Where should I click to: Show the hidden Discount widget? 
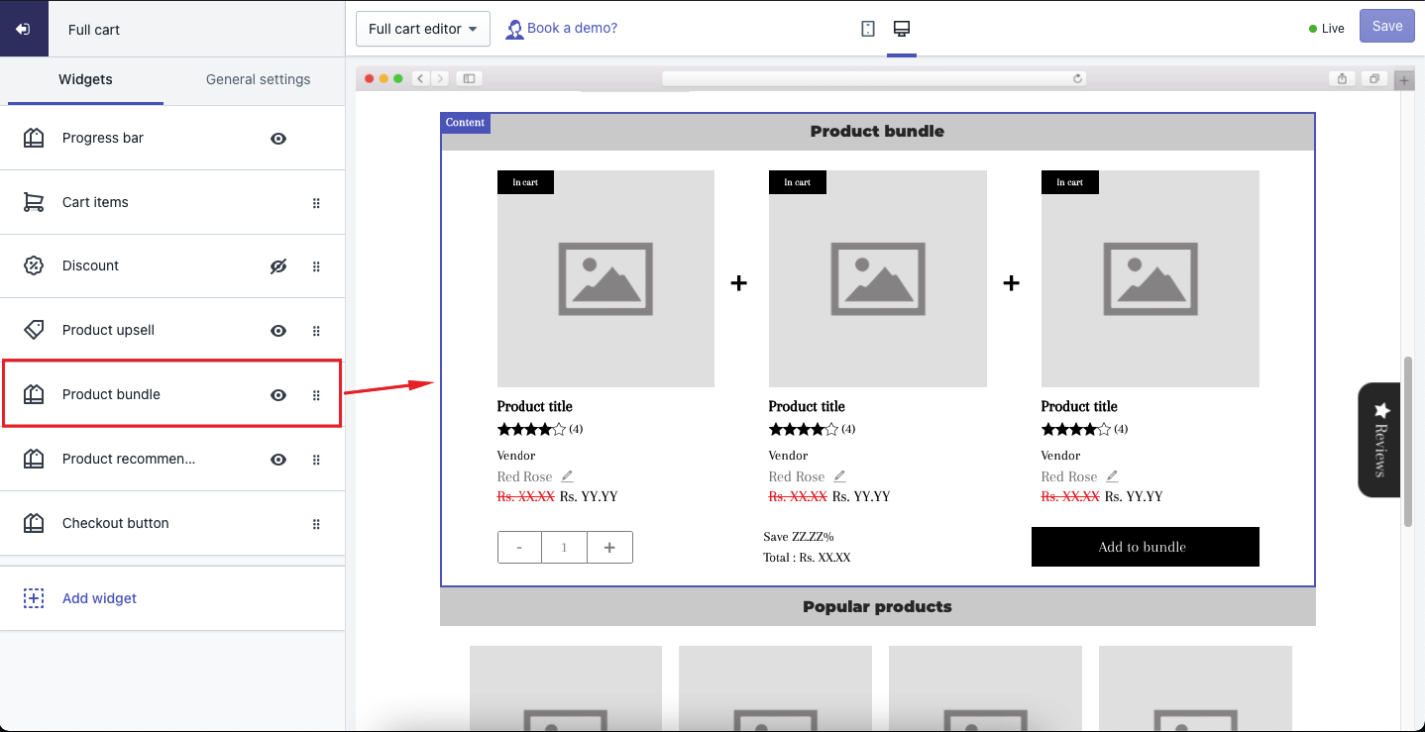click(278, 266)
